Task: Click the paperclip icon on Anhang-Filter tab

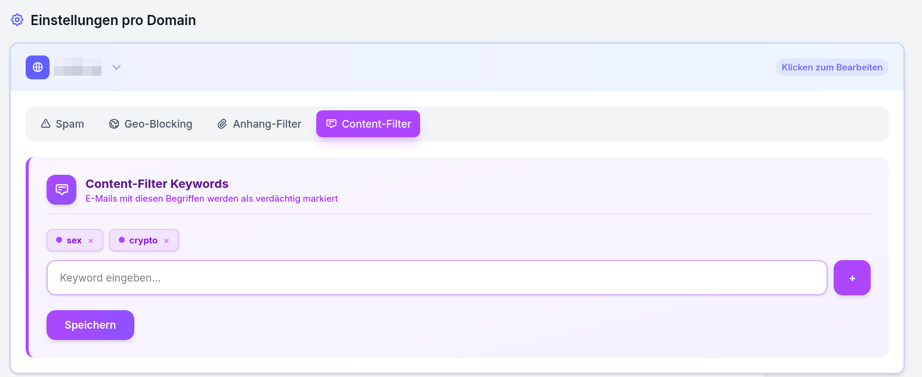Action: click(x=222, y=123)
